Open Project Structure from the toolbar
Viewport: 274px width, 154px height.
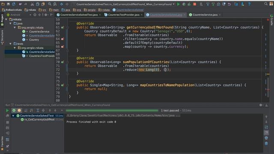click(236, 4)
